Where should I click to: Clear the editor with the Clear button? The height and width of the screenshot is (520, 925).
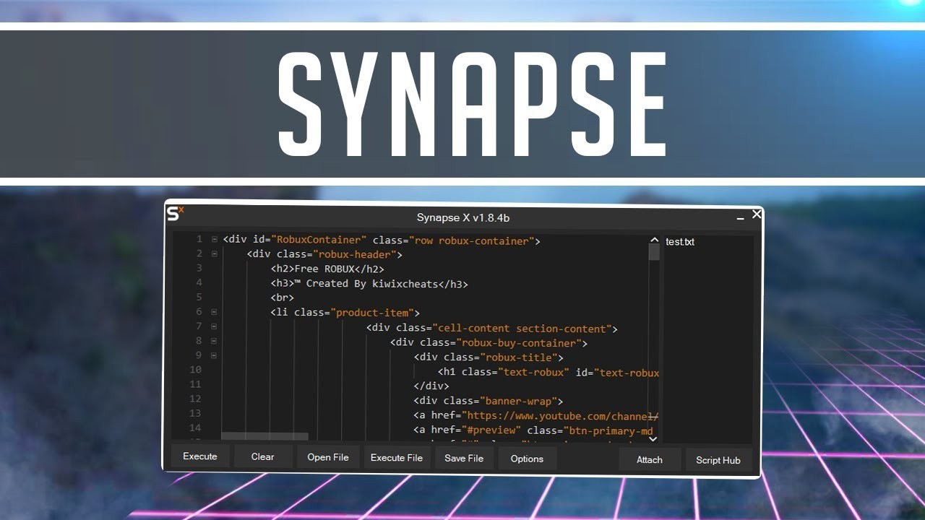point(263,457)
